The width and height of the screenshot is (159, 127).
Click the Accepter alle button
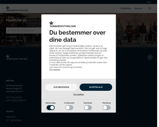tap(96, 87)
